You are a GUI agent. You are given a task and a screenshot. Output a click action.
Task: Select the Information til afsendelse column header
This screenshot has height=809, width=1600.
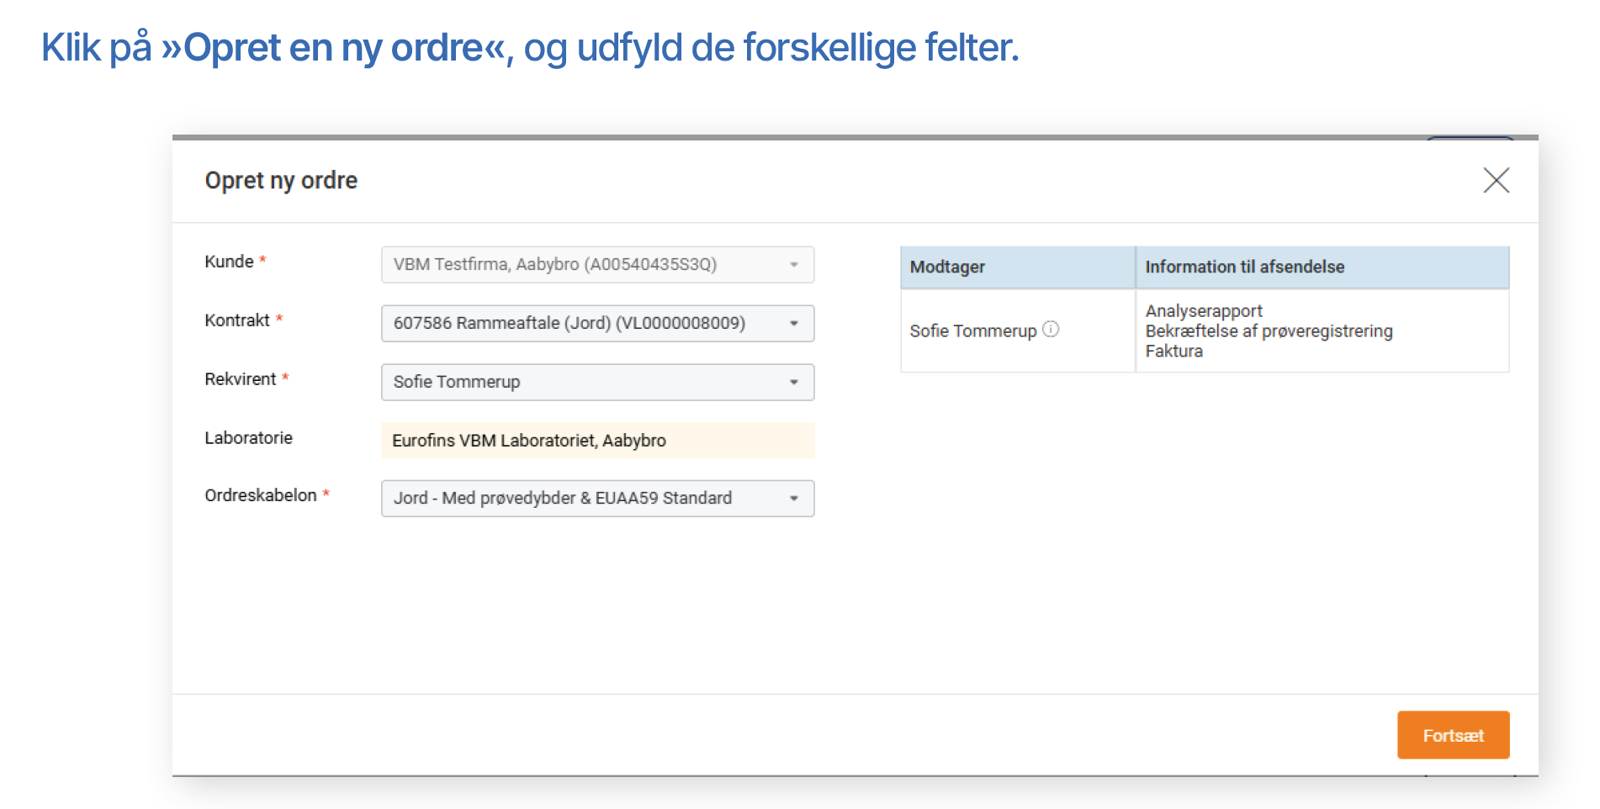click(1244, 267)
